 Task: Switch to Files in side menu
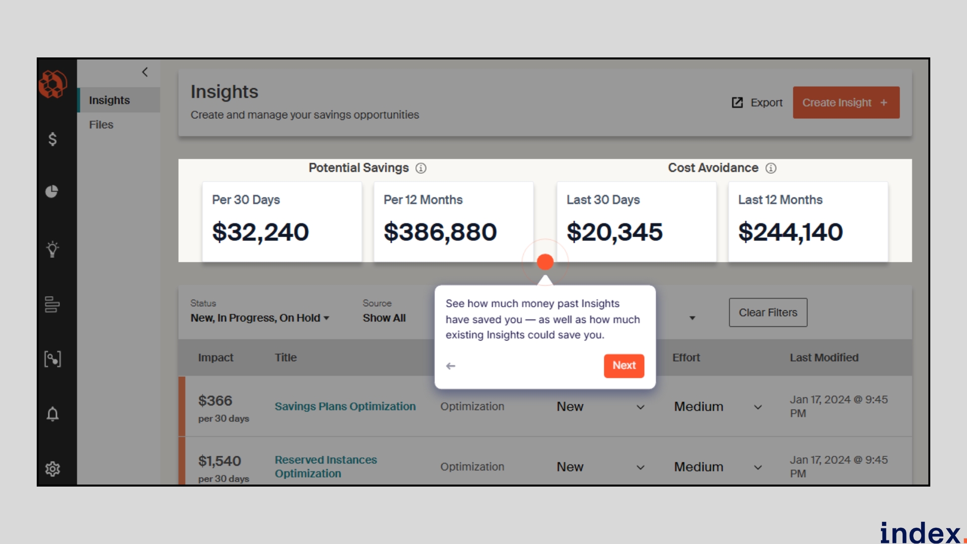coord(101,124)
